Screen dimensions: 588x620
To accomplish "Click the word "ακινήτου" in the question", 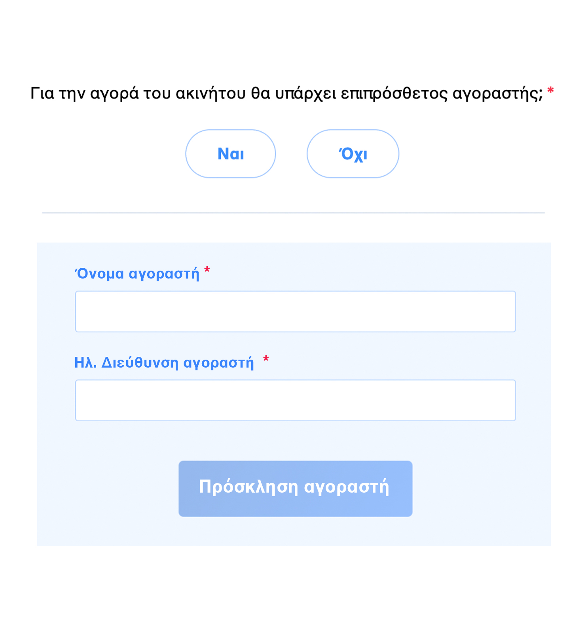I will point(211,93).
